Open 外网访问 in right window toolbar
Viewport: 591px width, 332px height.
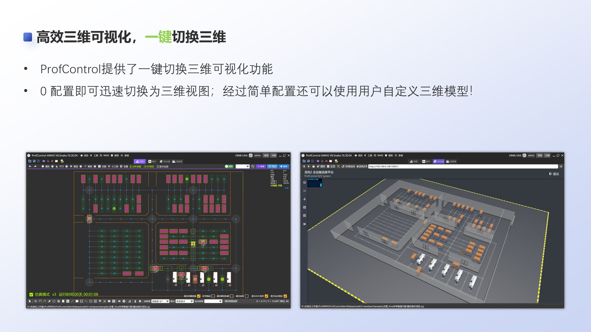click(348, 166)
